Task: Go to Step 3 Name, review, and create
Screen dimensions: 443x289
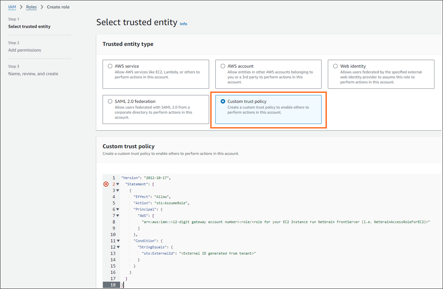Action: tap(33, 73)
